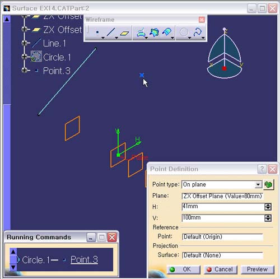Image resolution: width=280 pixels, height=279 pixels.
Task: Open the Point type dropdown
Action: pos(258,185)
